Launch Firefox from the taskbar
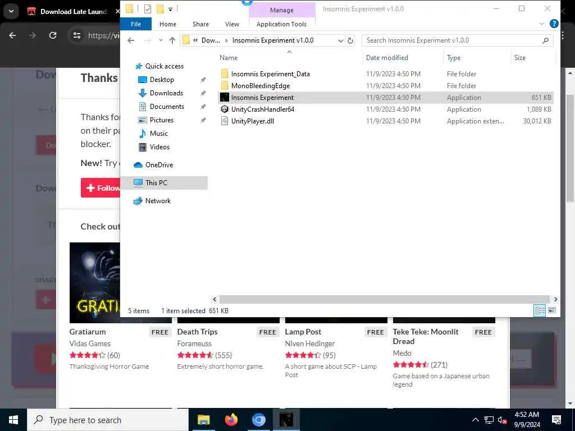 231,420
